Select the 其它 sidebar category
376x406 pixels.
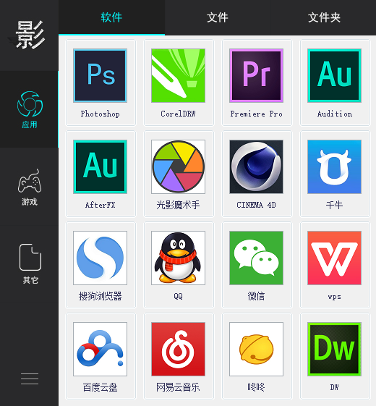pos(29,264)
